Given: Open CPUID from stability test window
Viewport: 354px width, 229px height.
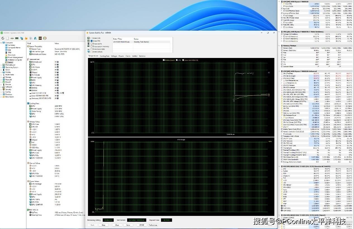Looking at the screenshot, I should [142, 225].
